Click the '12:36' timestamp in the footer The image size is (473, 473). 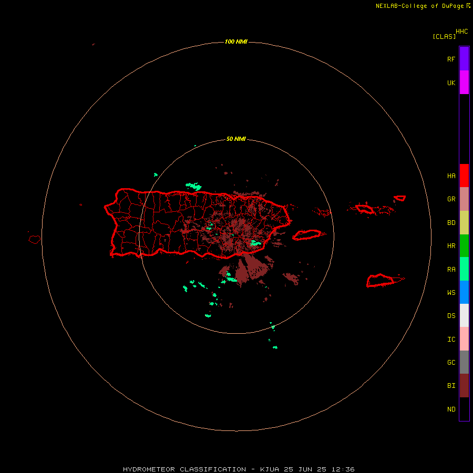(343, 469)
